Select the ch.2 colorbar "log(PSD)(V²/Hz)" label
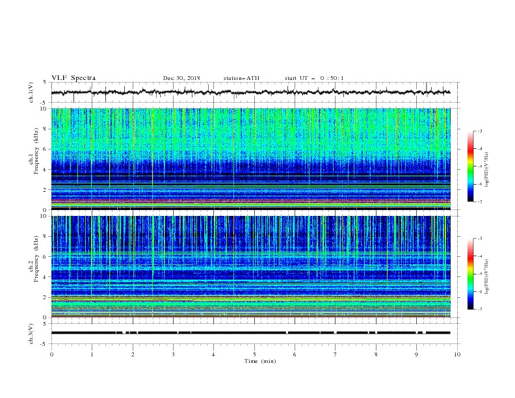Image resolution: width=515 pixels, height=398 pixels. 486,277
